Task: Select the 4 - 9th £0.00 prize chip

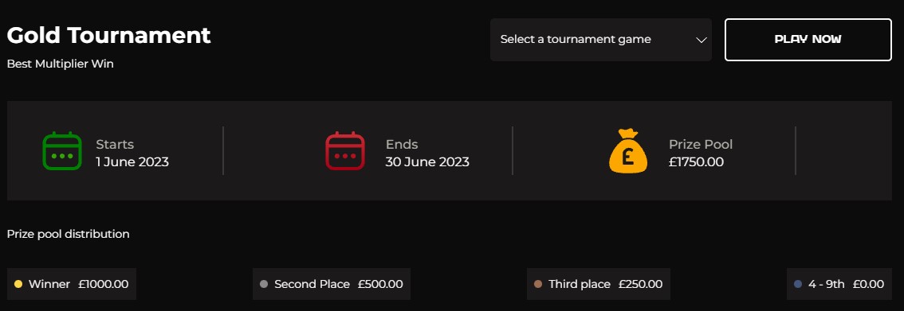Action: pos(839,284)
